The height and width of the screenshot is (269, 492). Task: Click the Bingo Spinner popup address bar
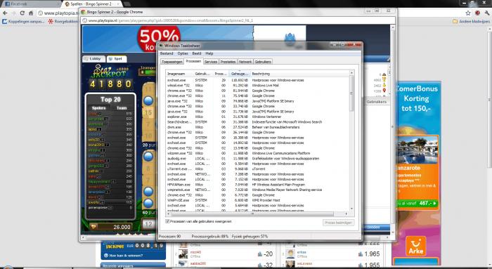238,20
